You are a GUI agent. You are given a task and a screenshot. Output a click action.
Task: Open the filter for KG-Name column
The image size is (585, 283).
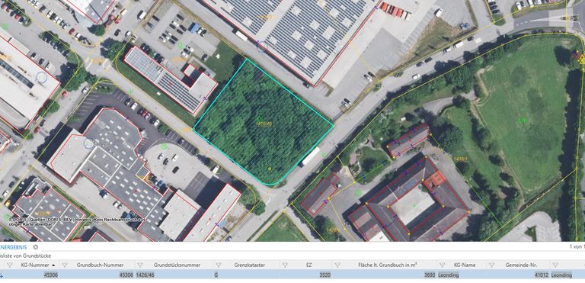tap(442, 265)
